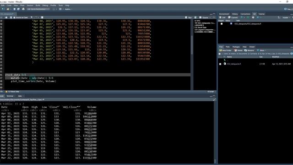The height and width of the screenshot is (165, 293).
Task: Open the Help menu in menu bar
Action: point(67,5)
